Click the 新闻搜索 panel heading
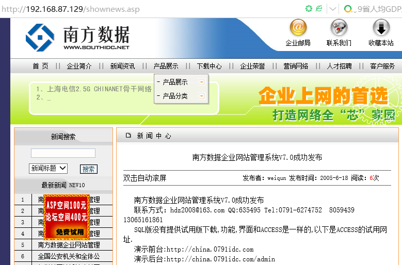 (63, 137)
